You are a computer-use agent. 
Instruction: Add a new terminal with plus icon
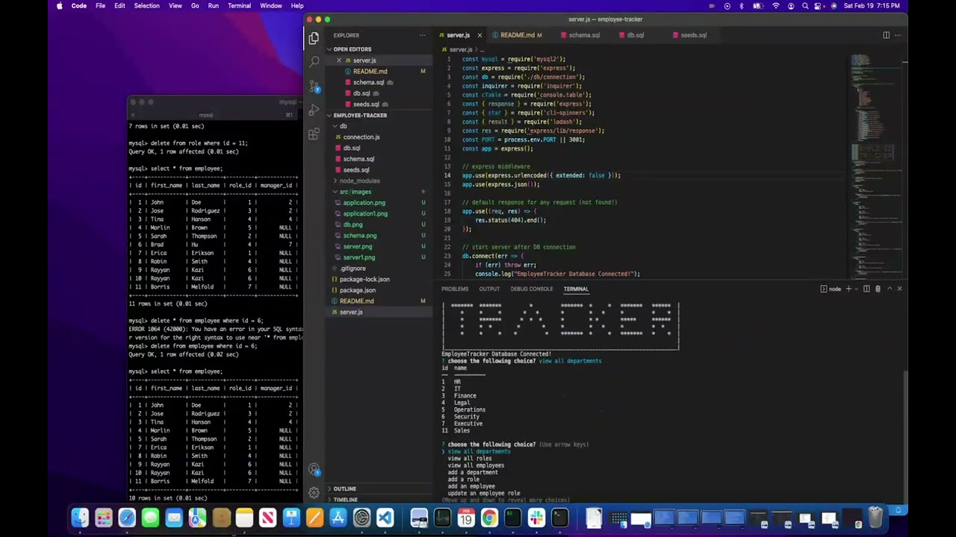pos(848,289)
